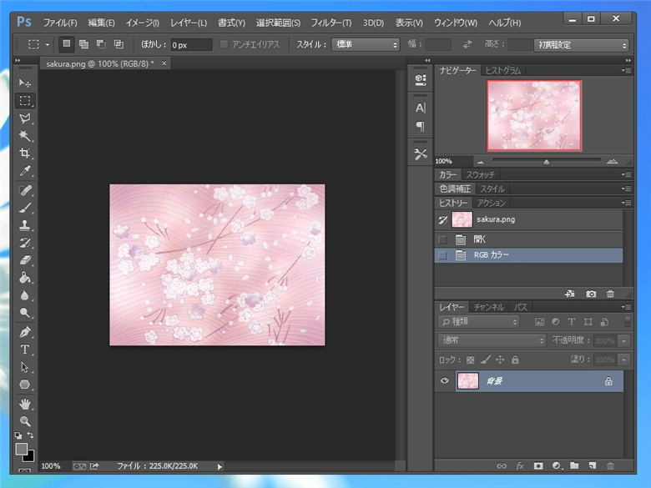The width and height of the screenshot is (651, 488).
Task: Open the layer blend mode 通常 dropdown
Action: 492,340
